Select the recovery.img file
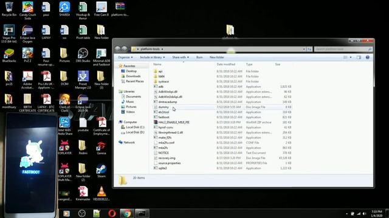 (x=222, y=158)
